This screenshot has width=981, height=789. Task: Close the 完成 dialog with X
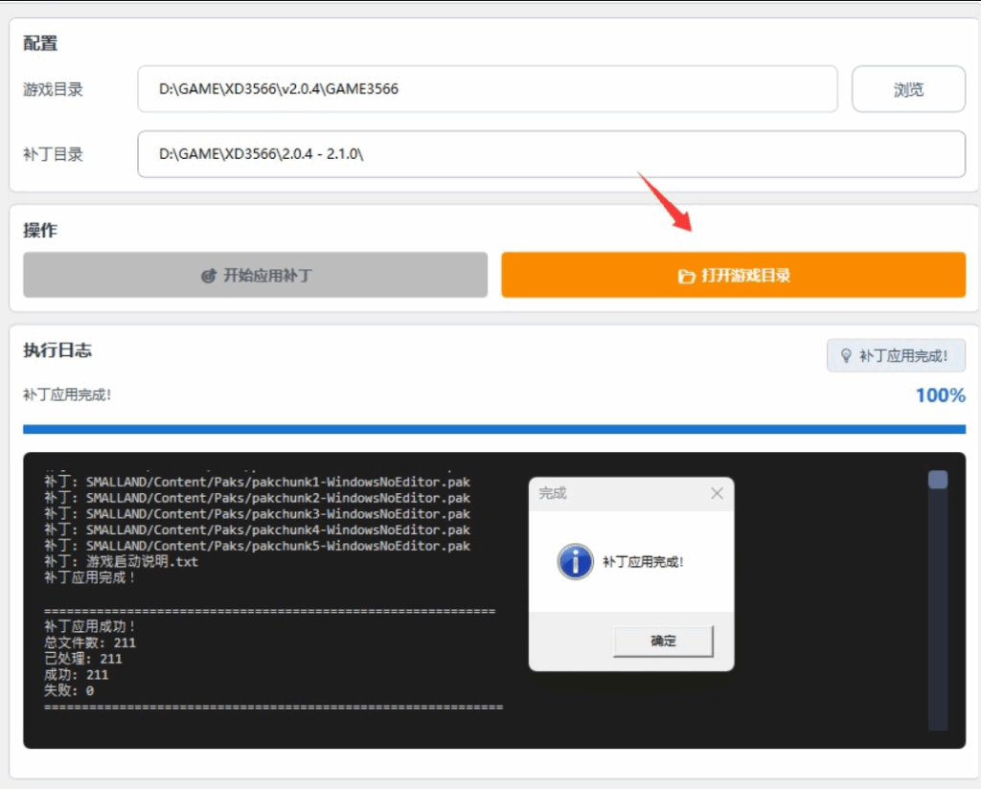tap(717, 493)
